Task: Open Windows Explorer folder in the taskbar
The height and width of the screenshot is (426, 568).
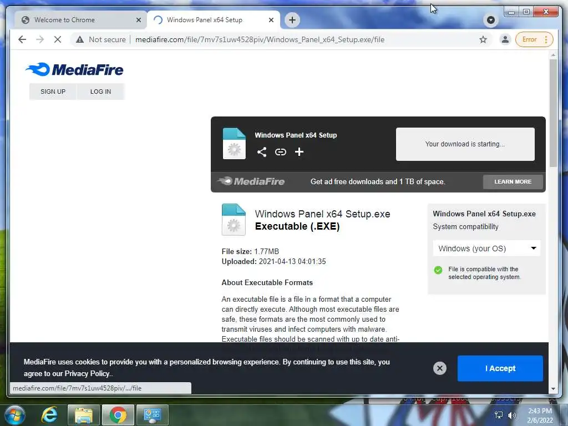Action: click(84, 415)
